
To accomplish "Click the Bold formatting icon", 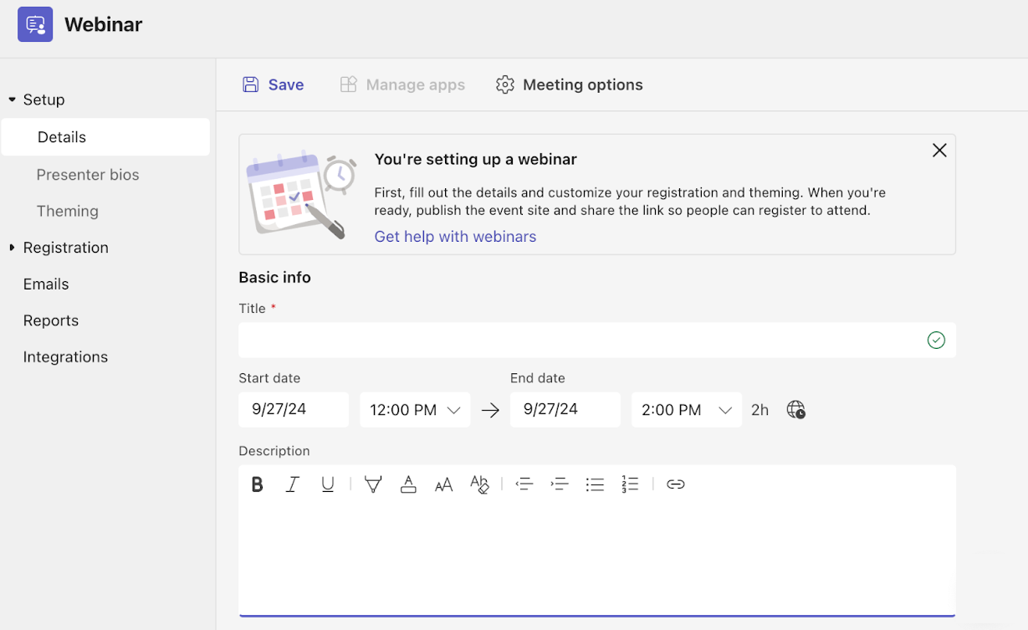I will coord(258,484).
